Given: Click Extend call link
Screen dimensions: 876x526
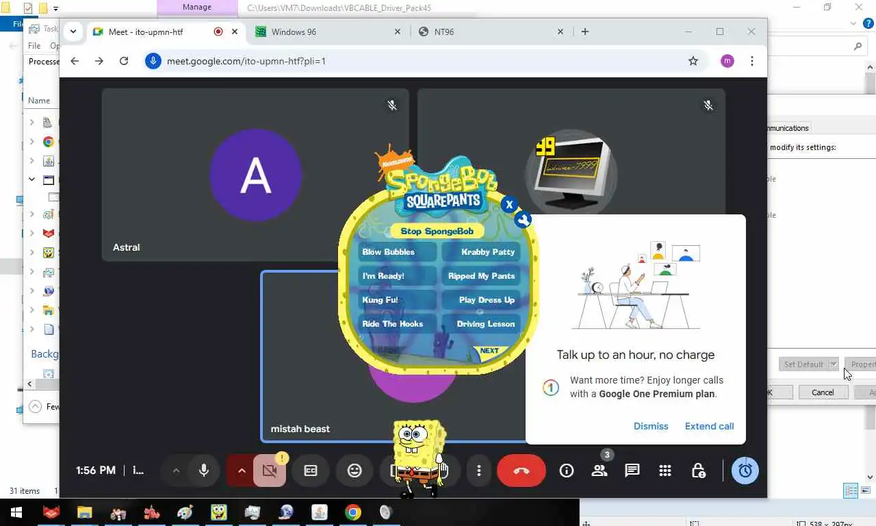Looking at the screenshot, I should pos(710,426).
